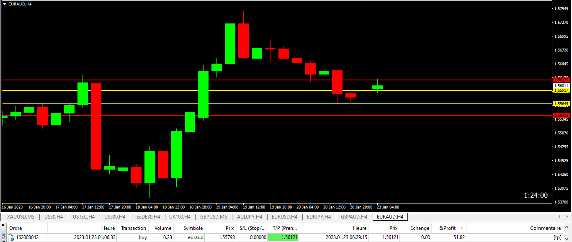Image resolution: width=572 pixels, height=242 pixels.
Task: Sort by the S/L (Stop/...) column header
Action: point(252,228)
